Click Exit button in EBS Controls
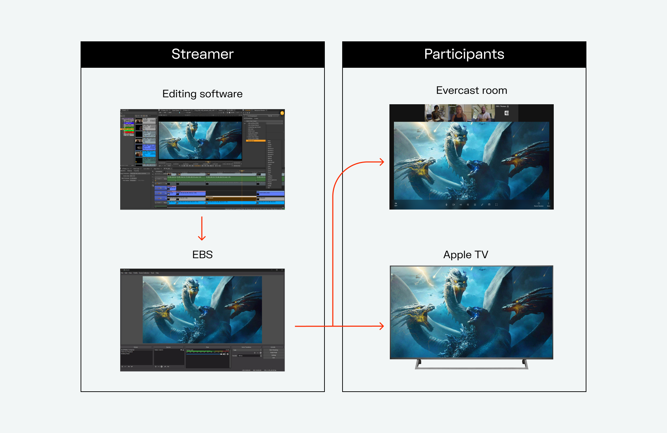This screenshot has height=433, width=667. click(x=274, y=358)
